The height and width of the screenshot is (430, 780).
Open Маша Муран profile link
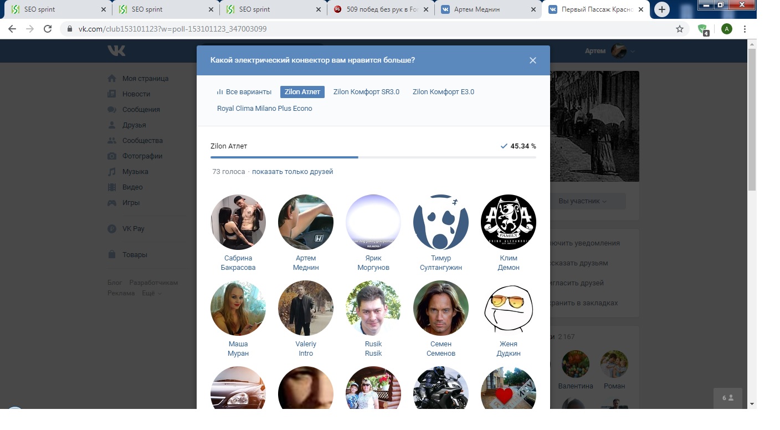[238, 349]
